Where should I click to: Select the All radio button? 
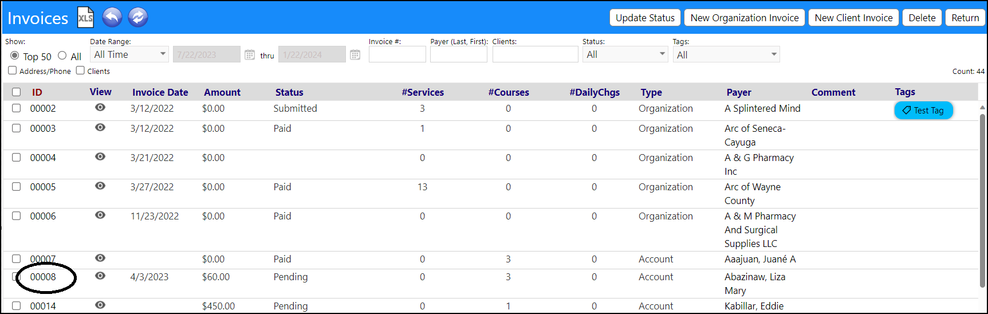62,56
